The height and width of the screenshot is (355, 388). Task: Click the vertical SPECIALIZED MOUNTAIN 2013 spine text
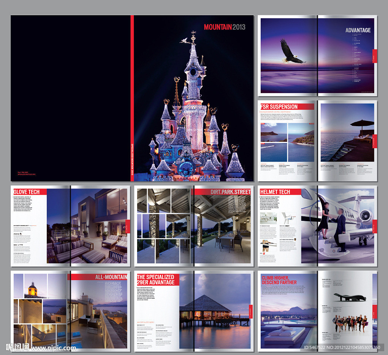pyautogui.click(x=132, y=159)
